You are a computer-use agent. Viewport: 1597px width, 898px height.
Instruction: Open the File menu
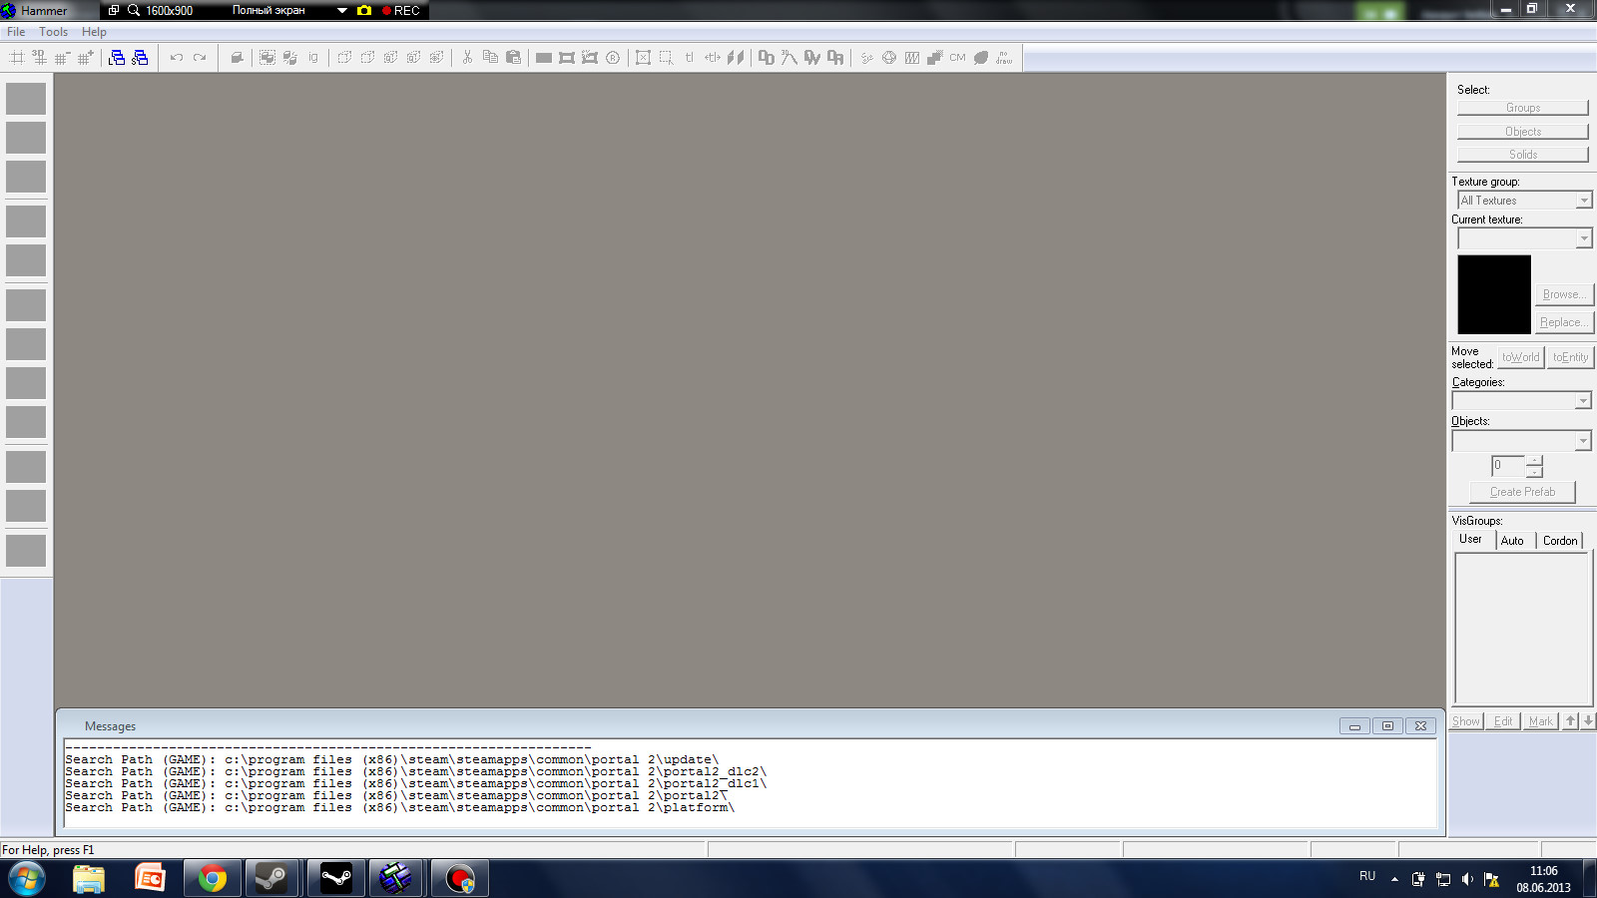coord(16,32)
